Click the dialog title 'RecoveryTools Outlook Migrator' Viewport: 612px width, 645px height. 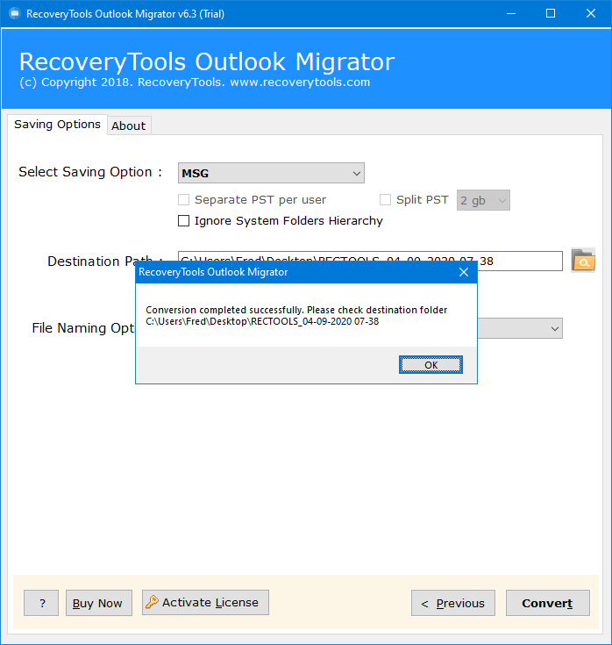[213, 272]
